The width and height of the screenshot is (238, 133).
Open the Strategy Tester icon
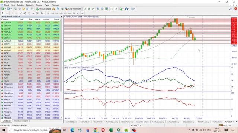click(32, 9)
